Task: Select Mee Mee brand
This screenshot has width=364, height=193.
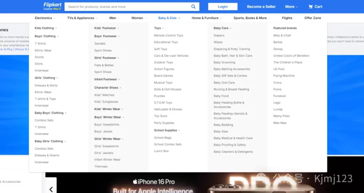Action: [x=280, y=123]
